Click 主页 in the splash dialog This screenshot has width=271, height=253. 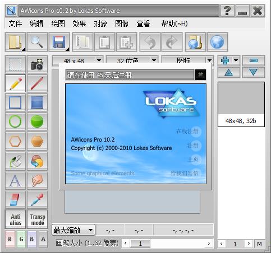point(193,159)
